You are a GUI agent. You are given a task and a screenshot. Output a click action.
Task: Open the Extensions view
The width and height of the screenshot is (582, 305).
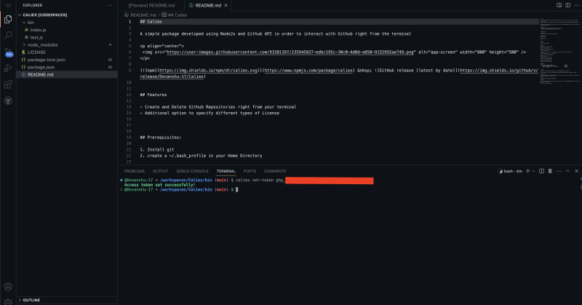[8, 84]
